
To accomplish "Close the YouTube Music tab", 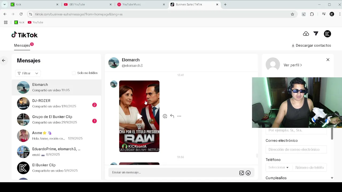I will (x=164, y=5).
